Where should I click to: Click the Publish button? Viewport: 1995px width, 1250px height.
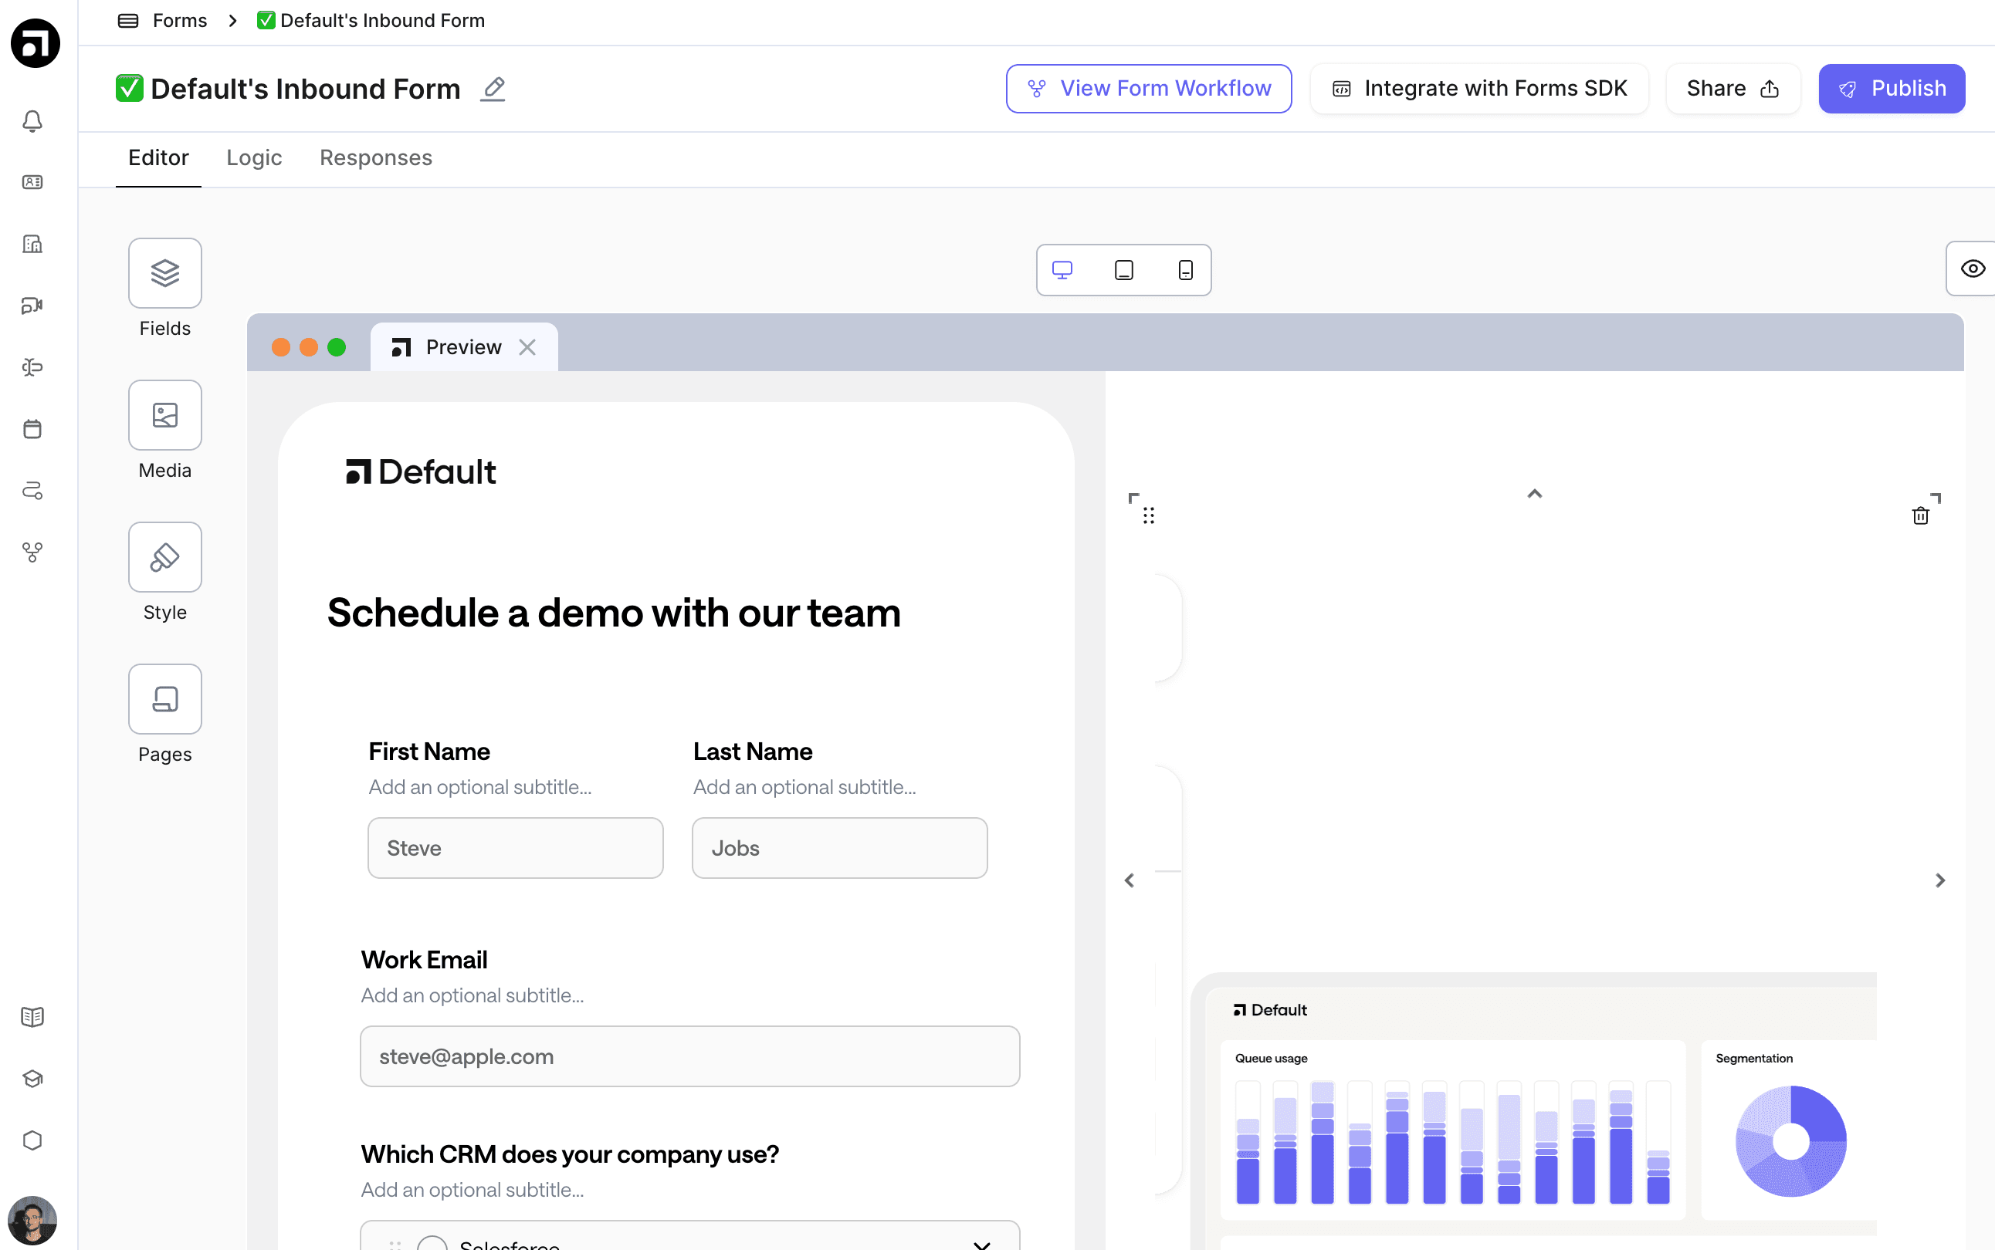(1891, 89)
